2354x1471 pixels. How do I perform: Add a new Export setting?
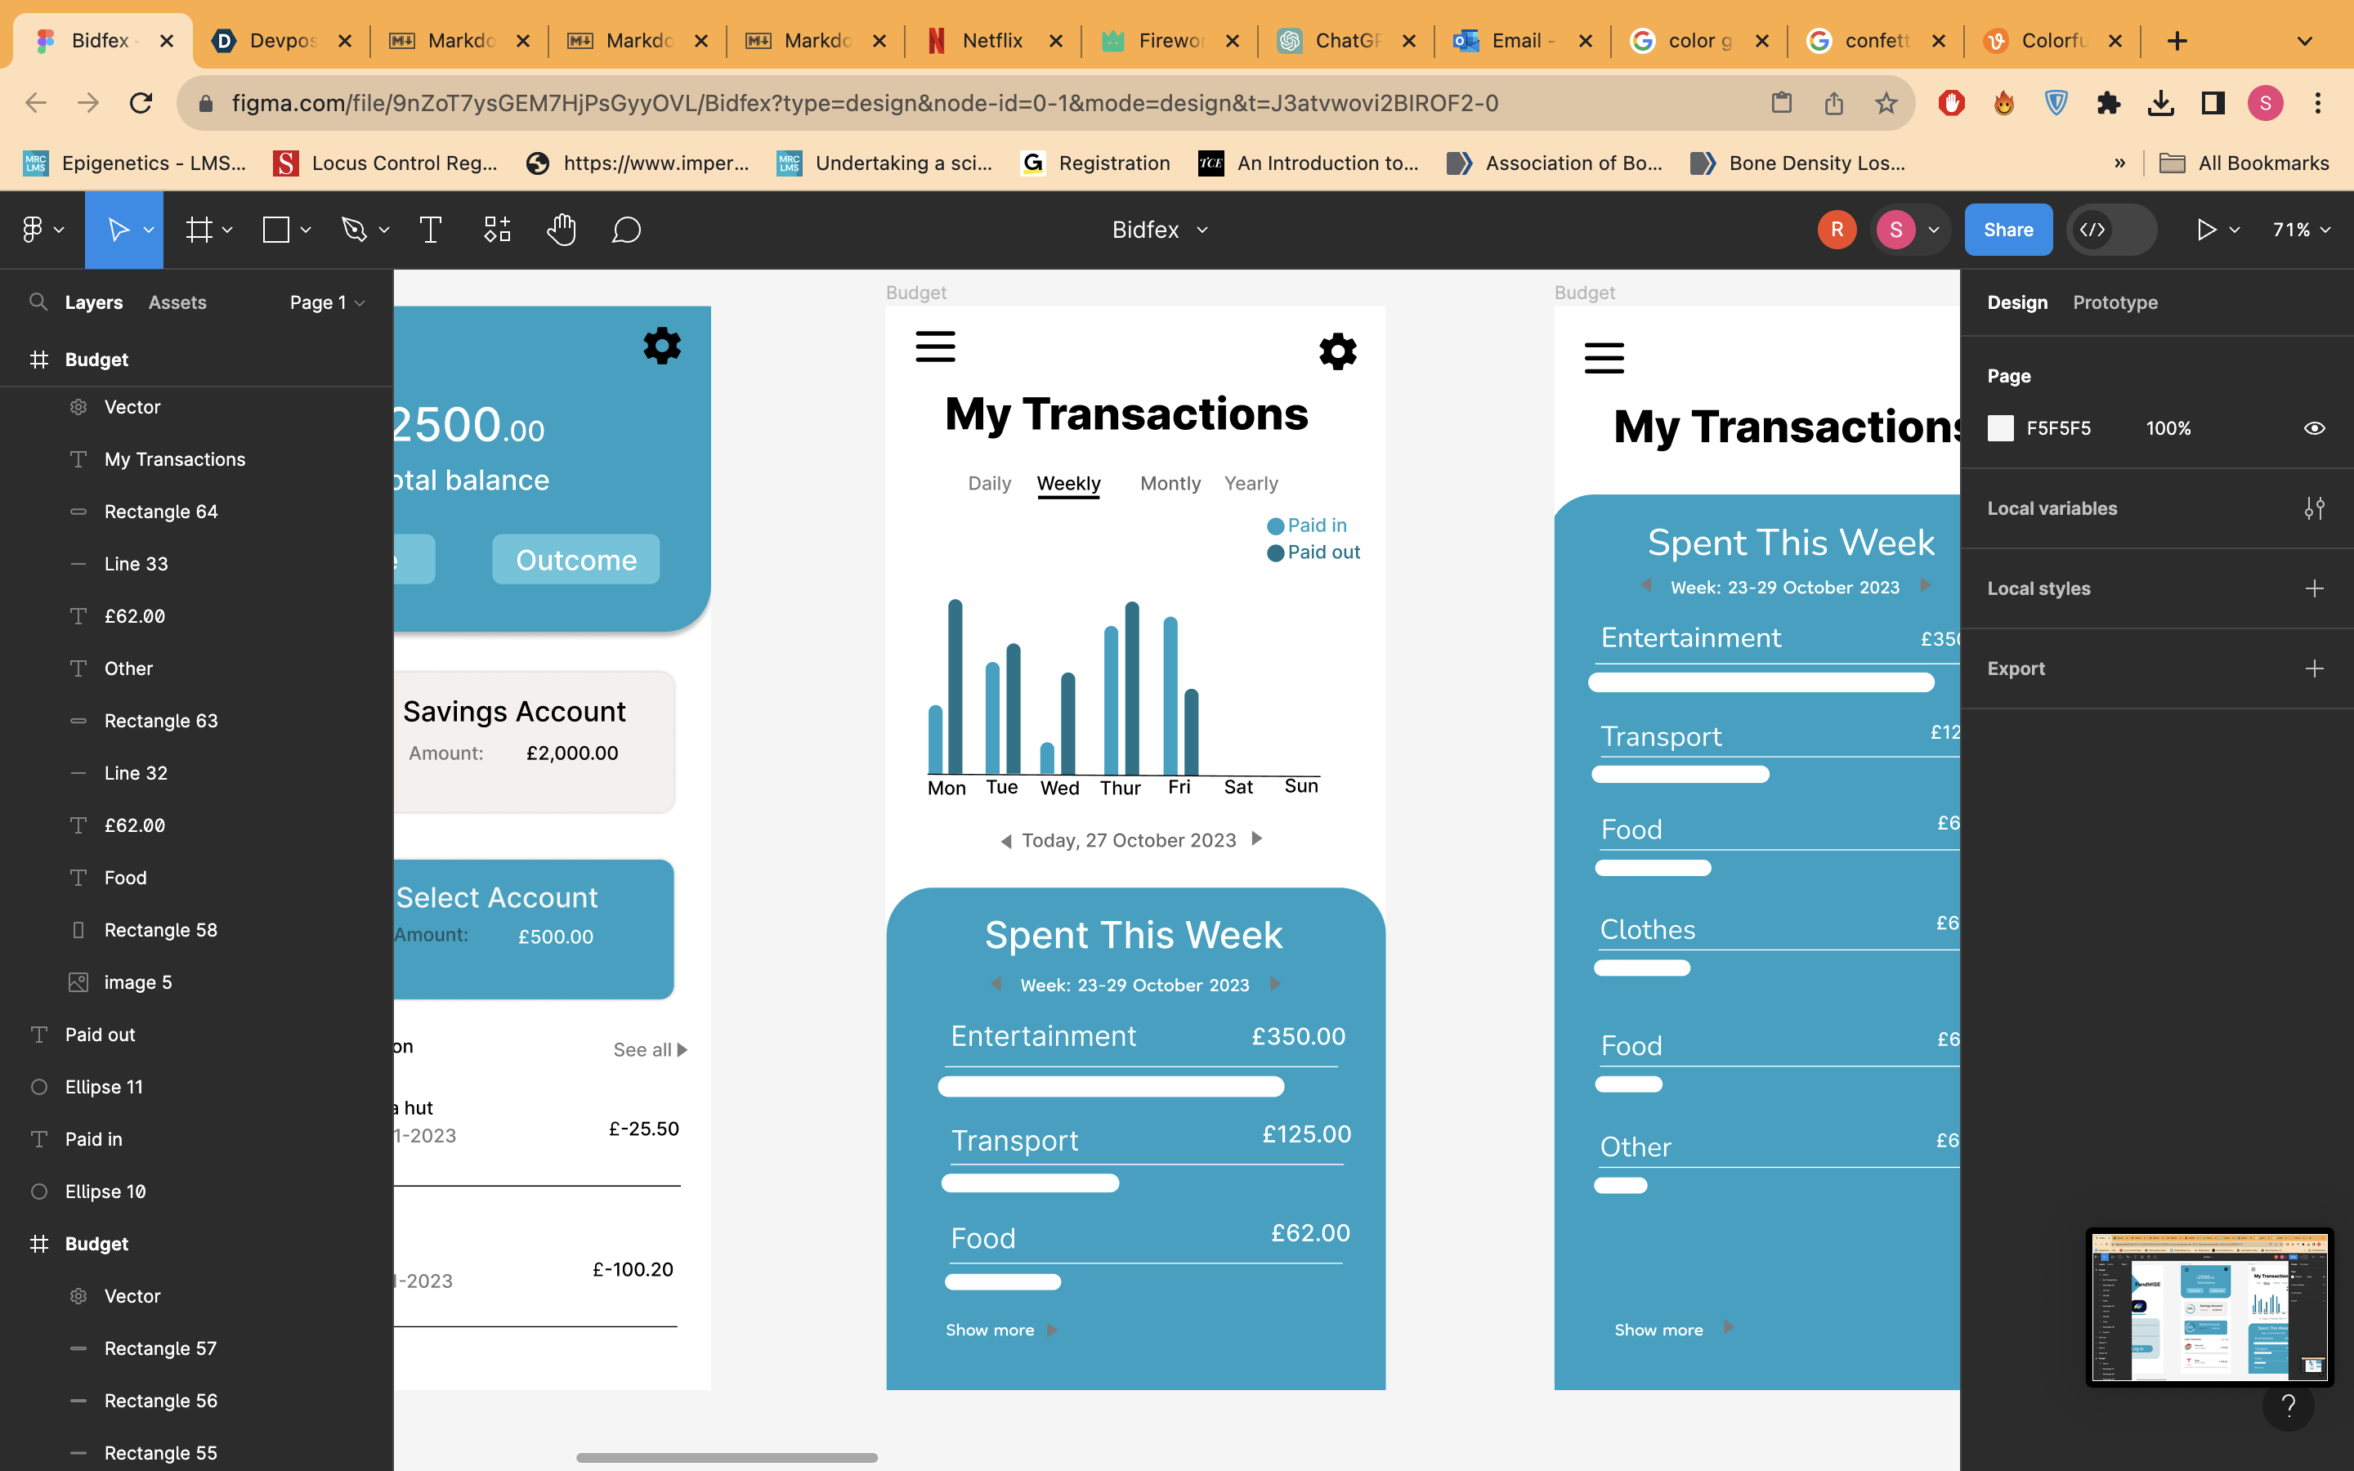pos(2314,668)
